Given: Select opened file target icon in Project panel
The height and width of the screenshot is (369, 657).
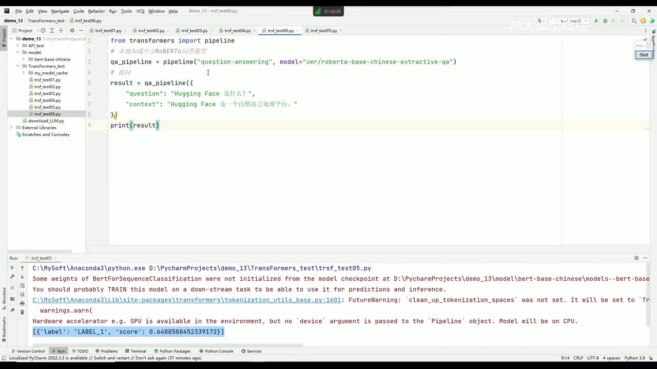Looking at the screenshot, I should [x=43, y=31].
